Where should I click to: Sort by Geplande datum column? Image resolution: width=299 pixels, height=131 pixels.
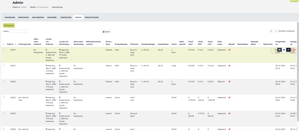point(260,44)
